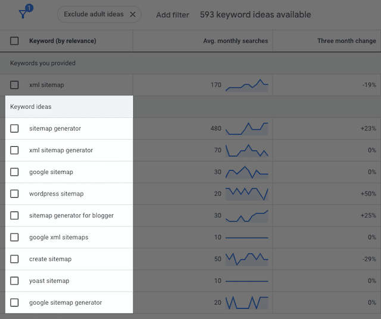
Task: Check the google sitemap generator box
Action: tap(14, 302)
